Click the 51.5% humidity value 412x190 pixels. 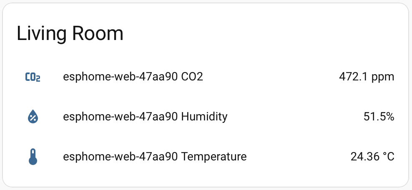click(x=379, y=117)
